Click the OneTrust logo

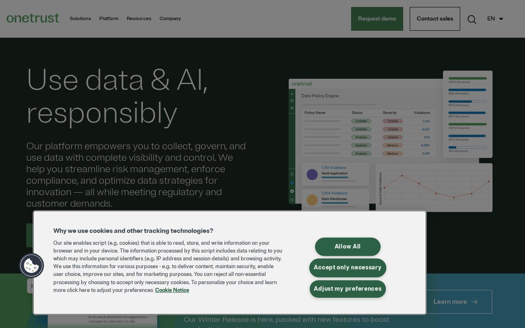coord(33,18)
